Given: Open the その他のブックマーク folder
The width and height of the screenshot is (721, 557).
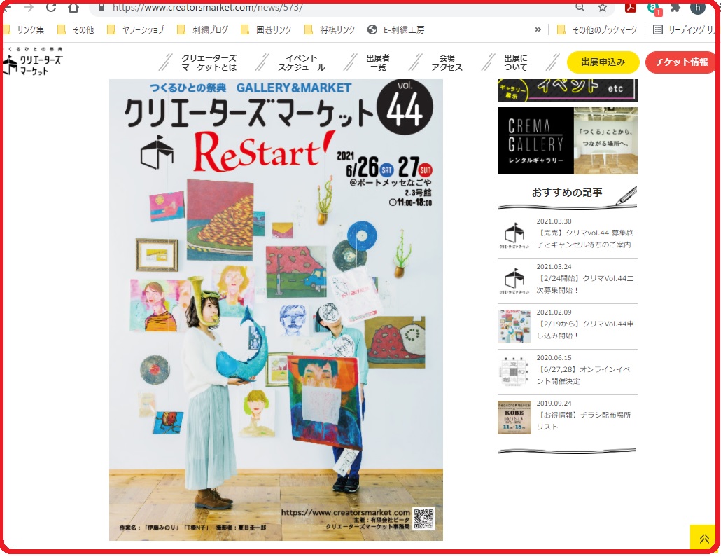Looking at the screenshot, I should 597,30.
